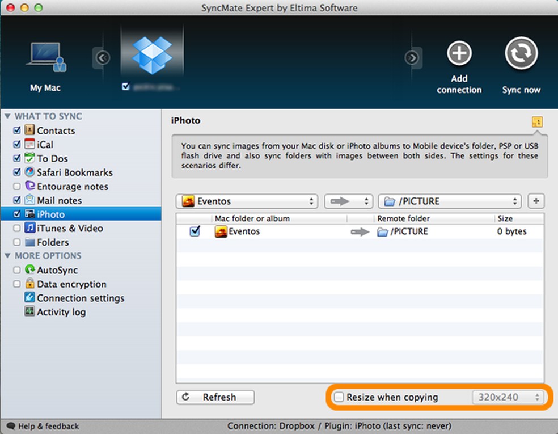Click the iPhoto camera icon in sidebar
The image size is (558, 434).
click(30, 214)
